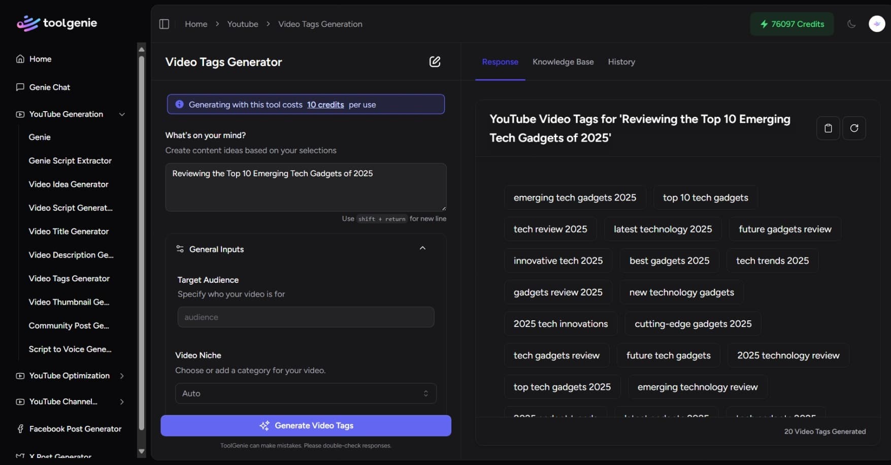Open Community Post Generator item
The width and height of the screenshot is (891, 465).
[x=69, y=325]
